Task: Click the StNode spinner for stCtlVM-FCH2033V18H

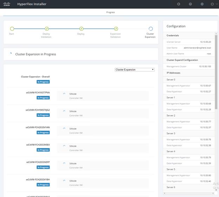Action: click(x=64, y=181)
